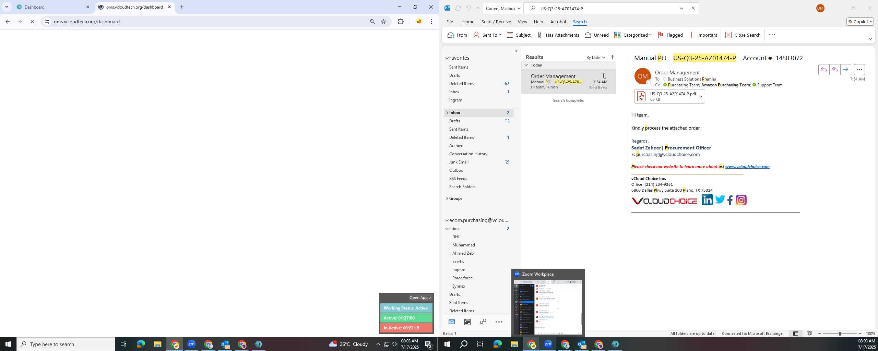Reverse sort order with the up arrow
878x351 pixels.
[612, 58]
